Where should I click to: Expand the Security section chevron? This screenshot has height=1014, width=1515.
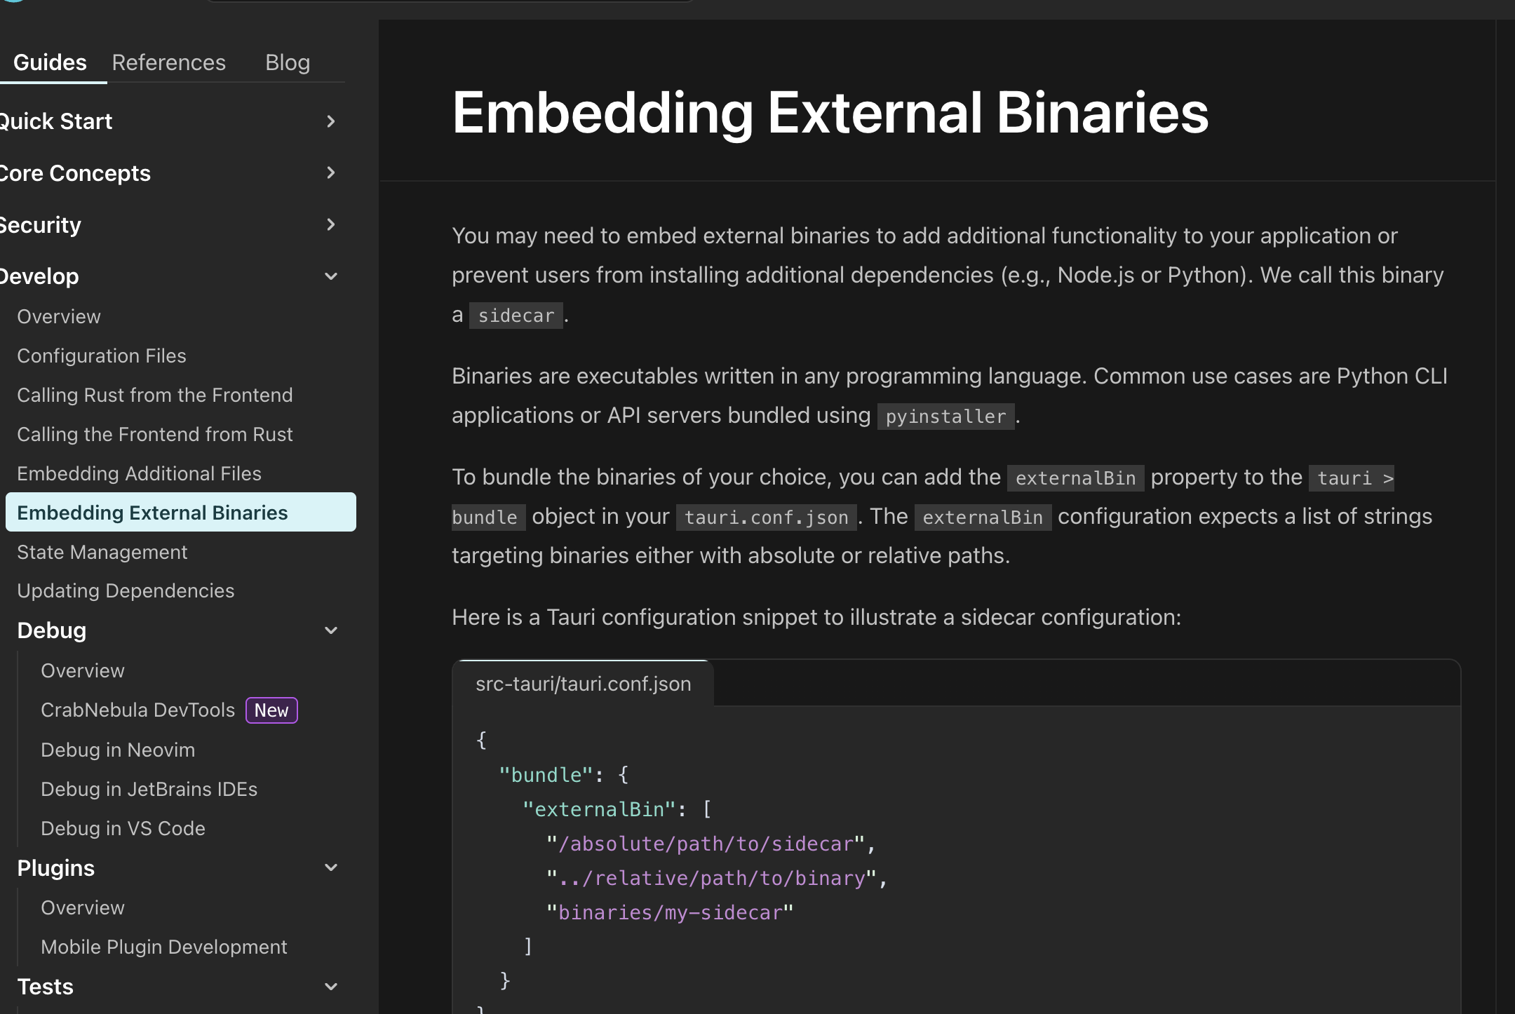coord(331,224)
